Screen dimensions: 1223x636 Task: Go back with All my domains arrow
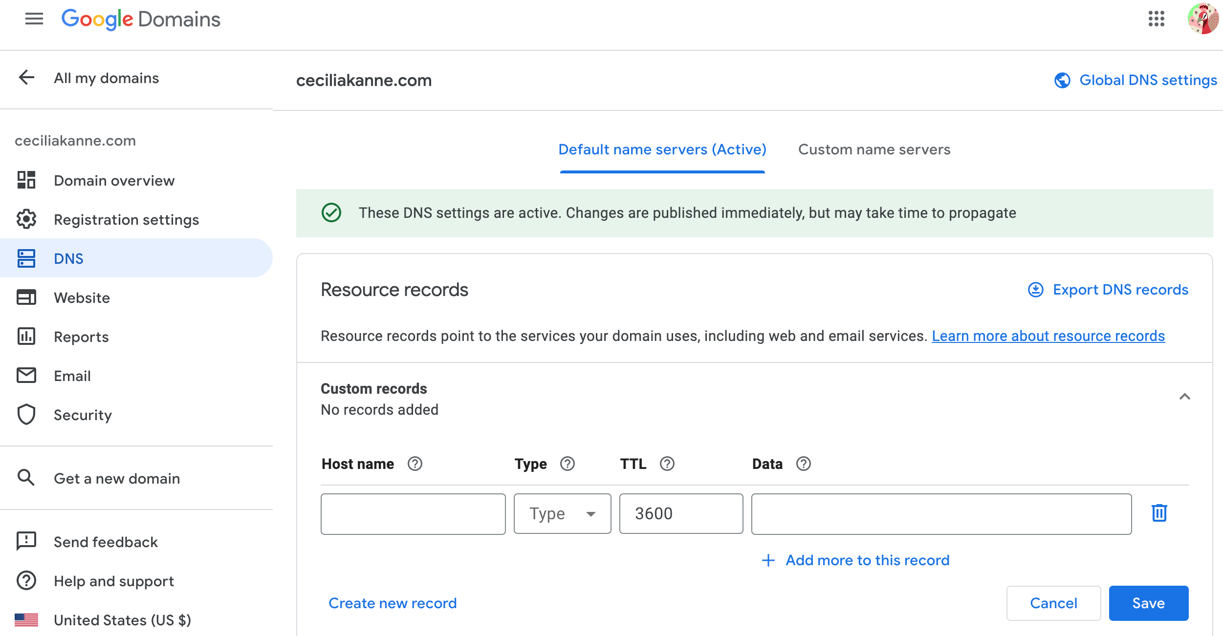tap(26, 77)
